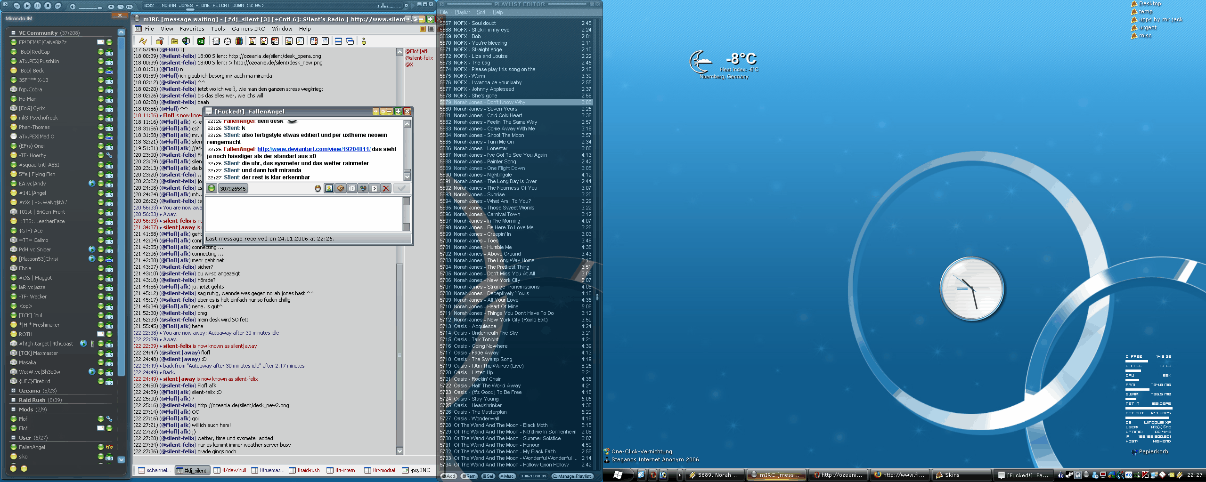This screenshot has height=482, width=1206.
Task: Expand the Raid Rush contact group
Action: 13,400
